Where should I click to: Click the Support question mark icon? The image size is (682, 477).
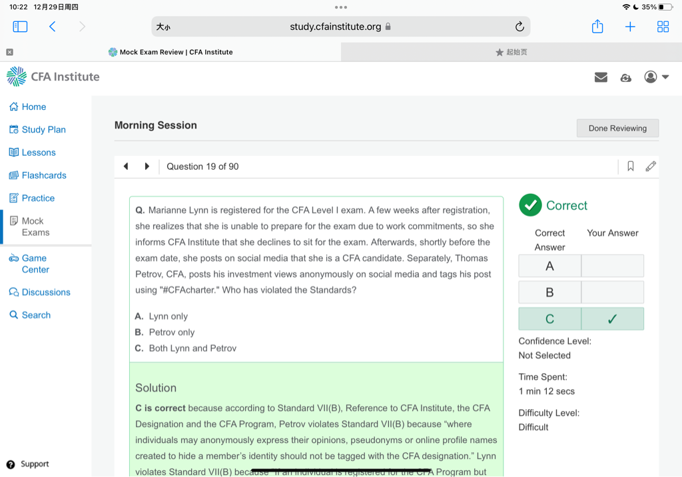[11, 464]
